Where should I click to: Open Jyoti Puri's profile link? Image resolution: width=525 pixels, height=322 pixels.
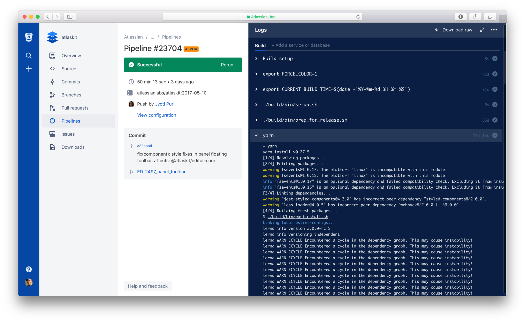pyautogui.click(x=165, y=104)
